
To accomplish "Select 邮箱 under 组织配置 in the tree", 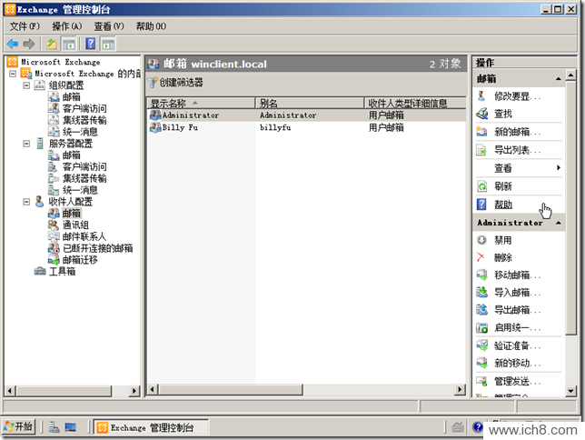I will [71, 96].
